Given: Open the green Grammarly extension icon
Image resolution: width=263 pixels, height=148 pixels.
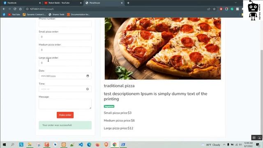Looking at the screenshot, I should (x=232, y=9).
